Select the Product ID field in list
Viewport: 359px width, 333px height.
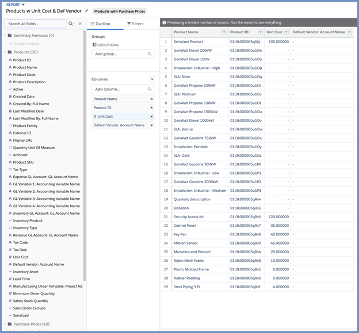(x=22, y=60)
